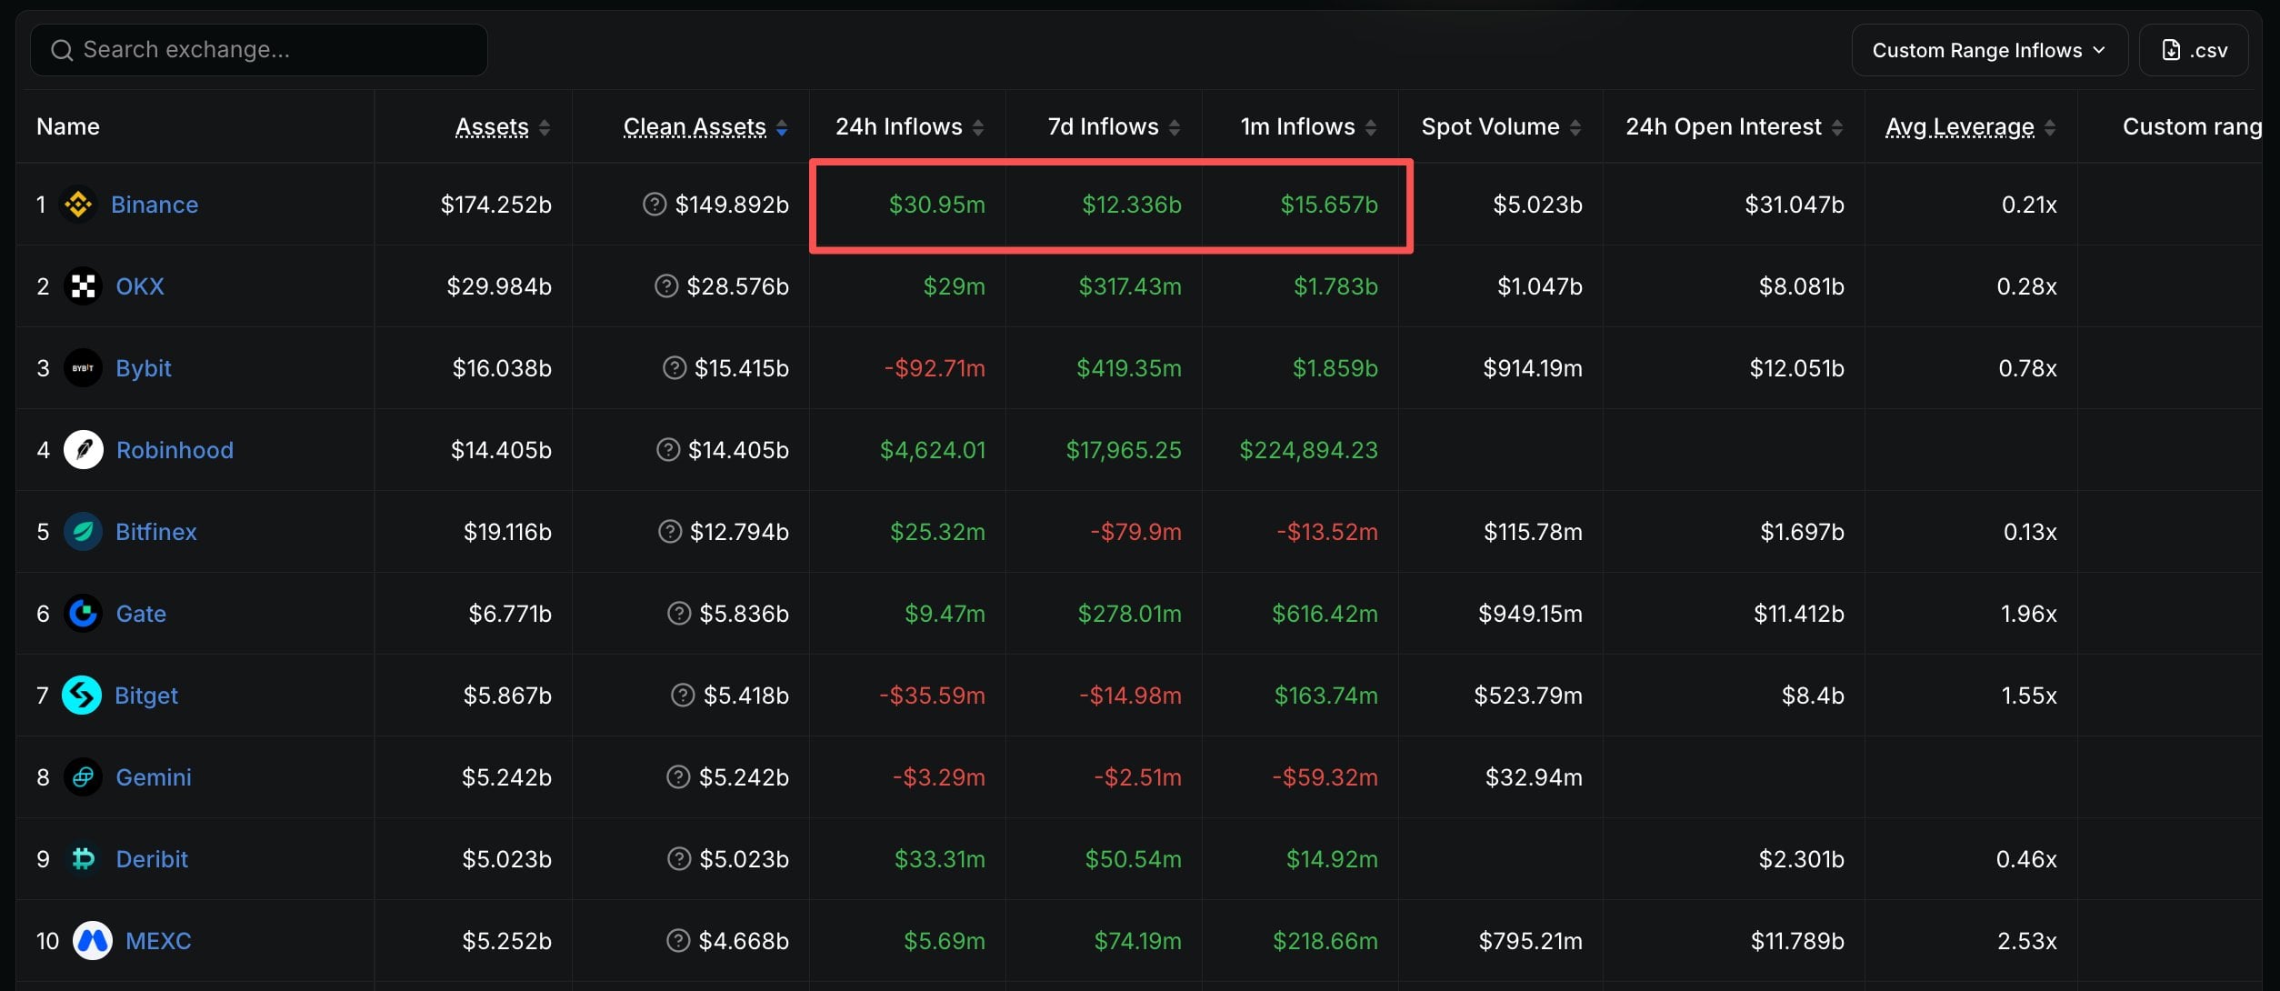Open the OKX exchange page
This screenshot has width=2280, height=991.
[140, 286]
